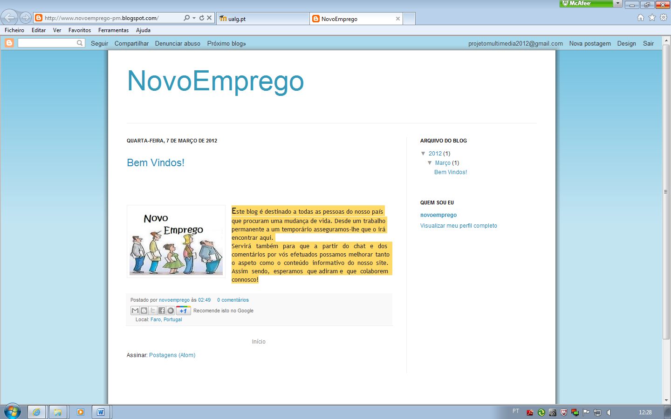Open a new blank tab

pos(409,19)
